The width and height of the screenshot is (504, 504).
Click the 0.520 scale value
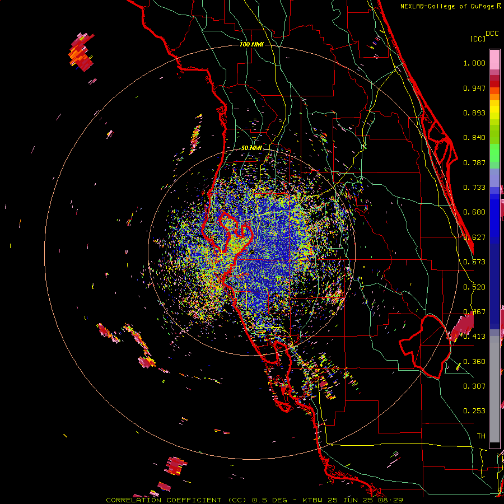pyautogui.click(x=474, y=287)
